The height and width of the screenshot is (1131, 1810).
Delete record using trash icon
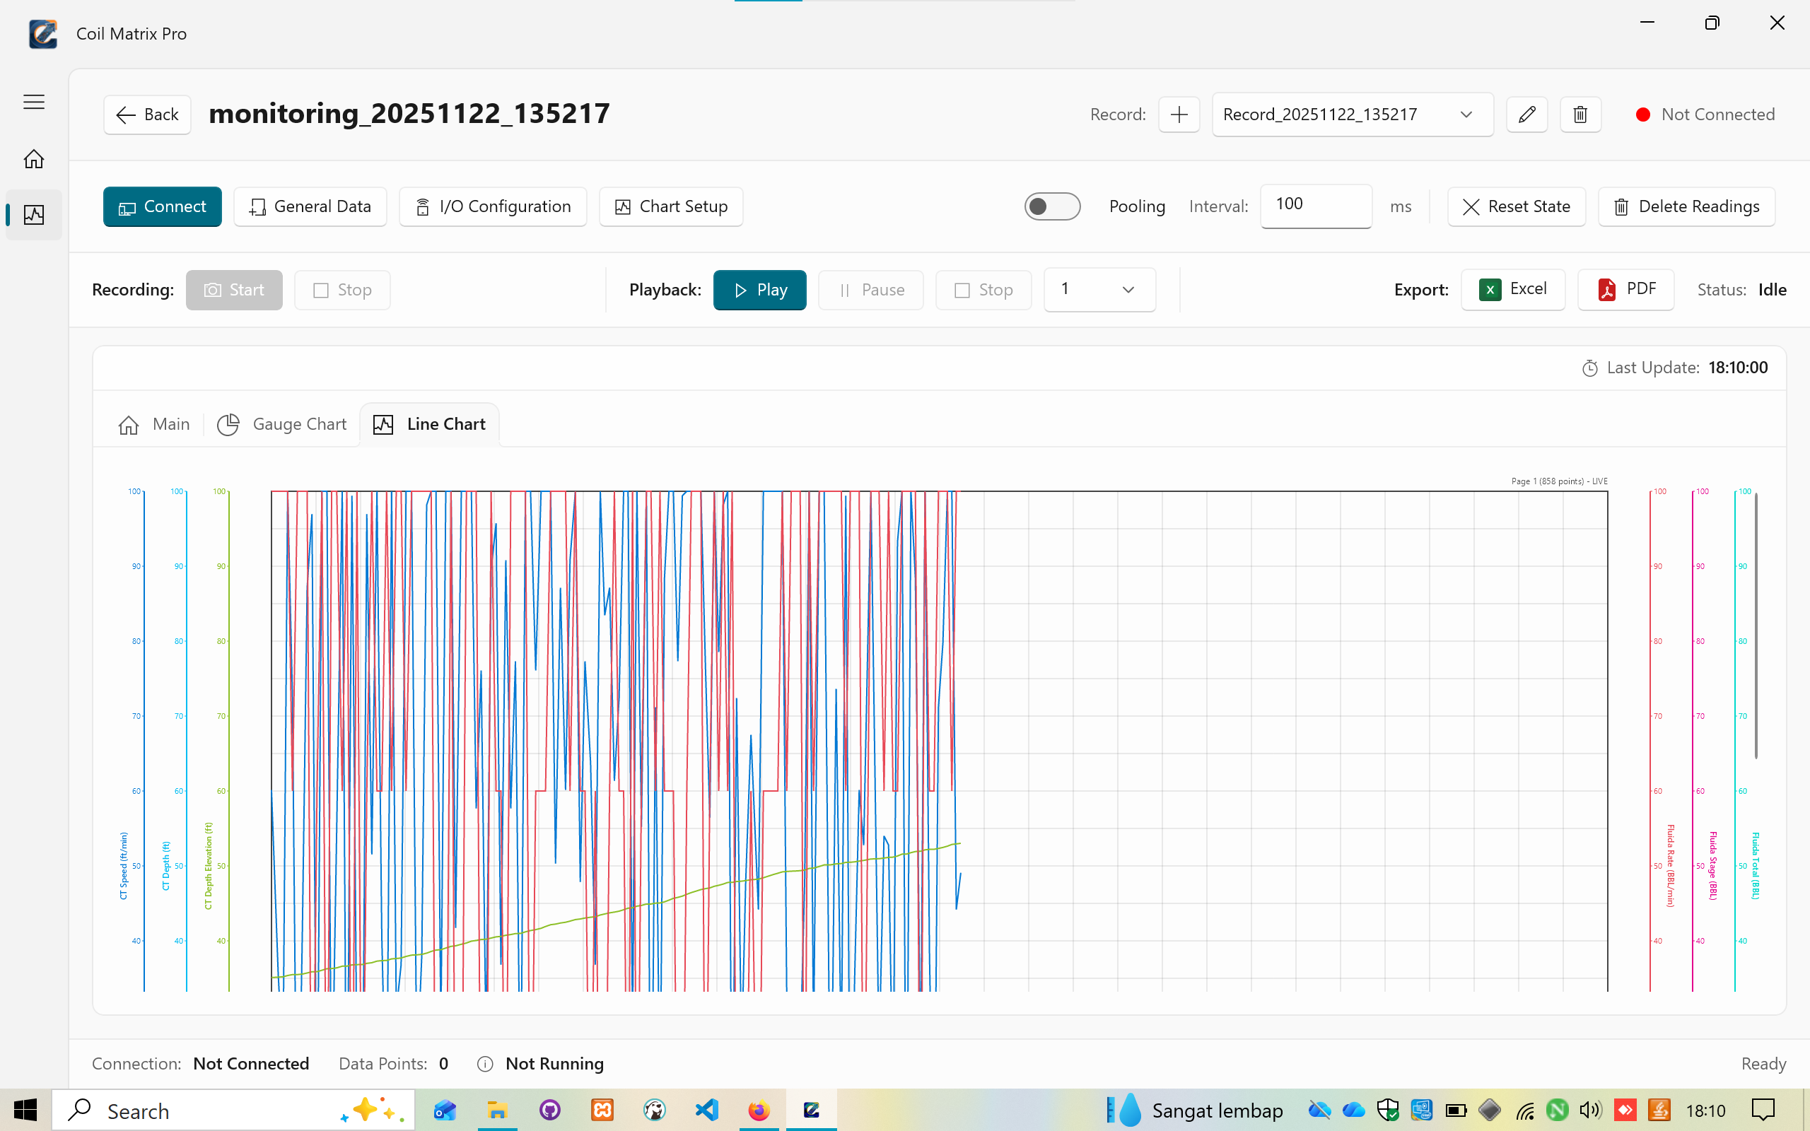[1580, 115]
